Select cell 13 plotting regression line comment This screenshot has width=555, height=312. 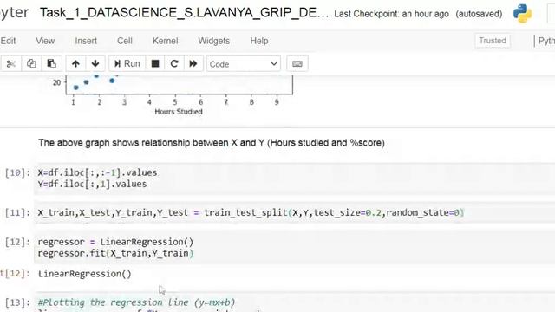click(295, 302)
